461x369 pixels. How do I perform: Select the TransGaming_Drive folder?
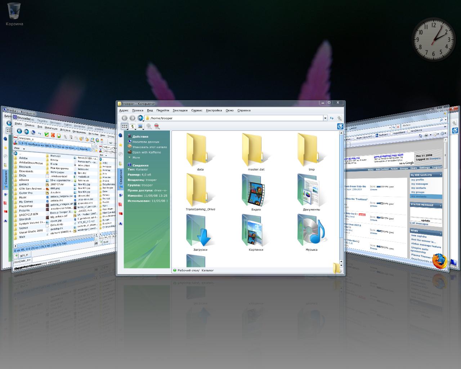[x=200, y=192]
